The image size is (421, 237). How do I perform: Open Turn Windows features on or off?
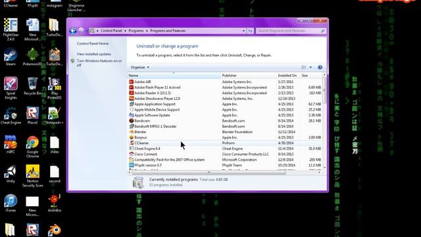tap(99, 63)
